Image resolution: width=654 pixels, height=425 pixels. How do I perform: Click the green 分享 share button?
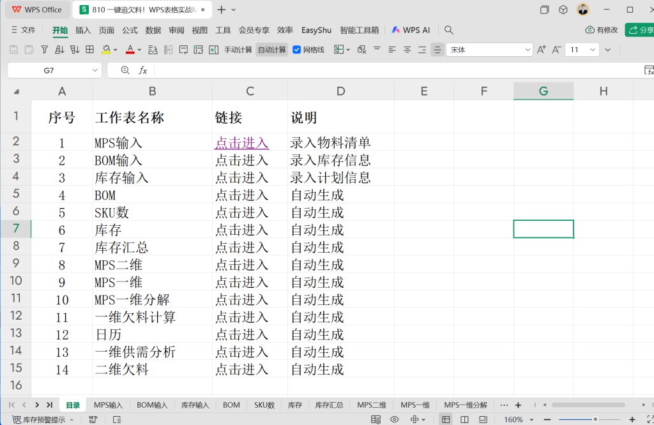click(x=640, y=30)
